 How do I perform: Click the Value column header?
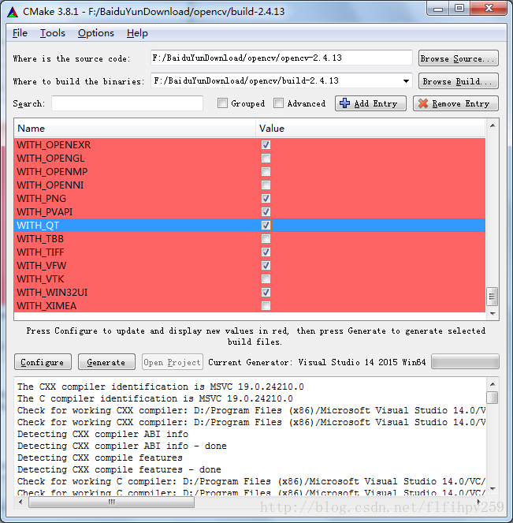pyautogui.click(x=370, y=129)
